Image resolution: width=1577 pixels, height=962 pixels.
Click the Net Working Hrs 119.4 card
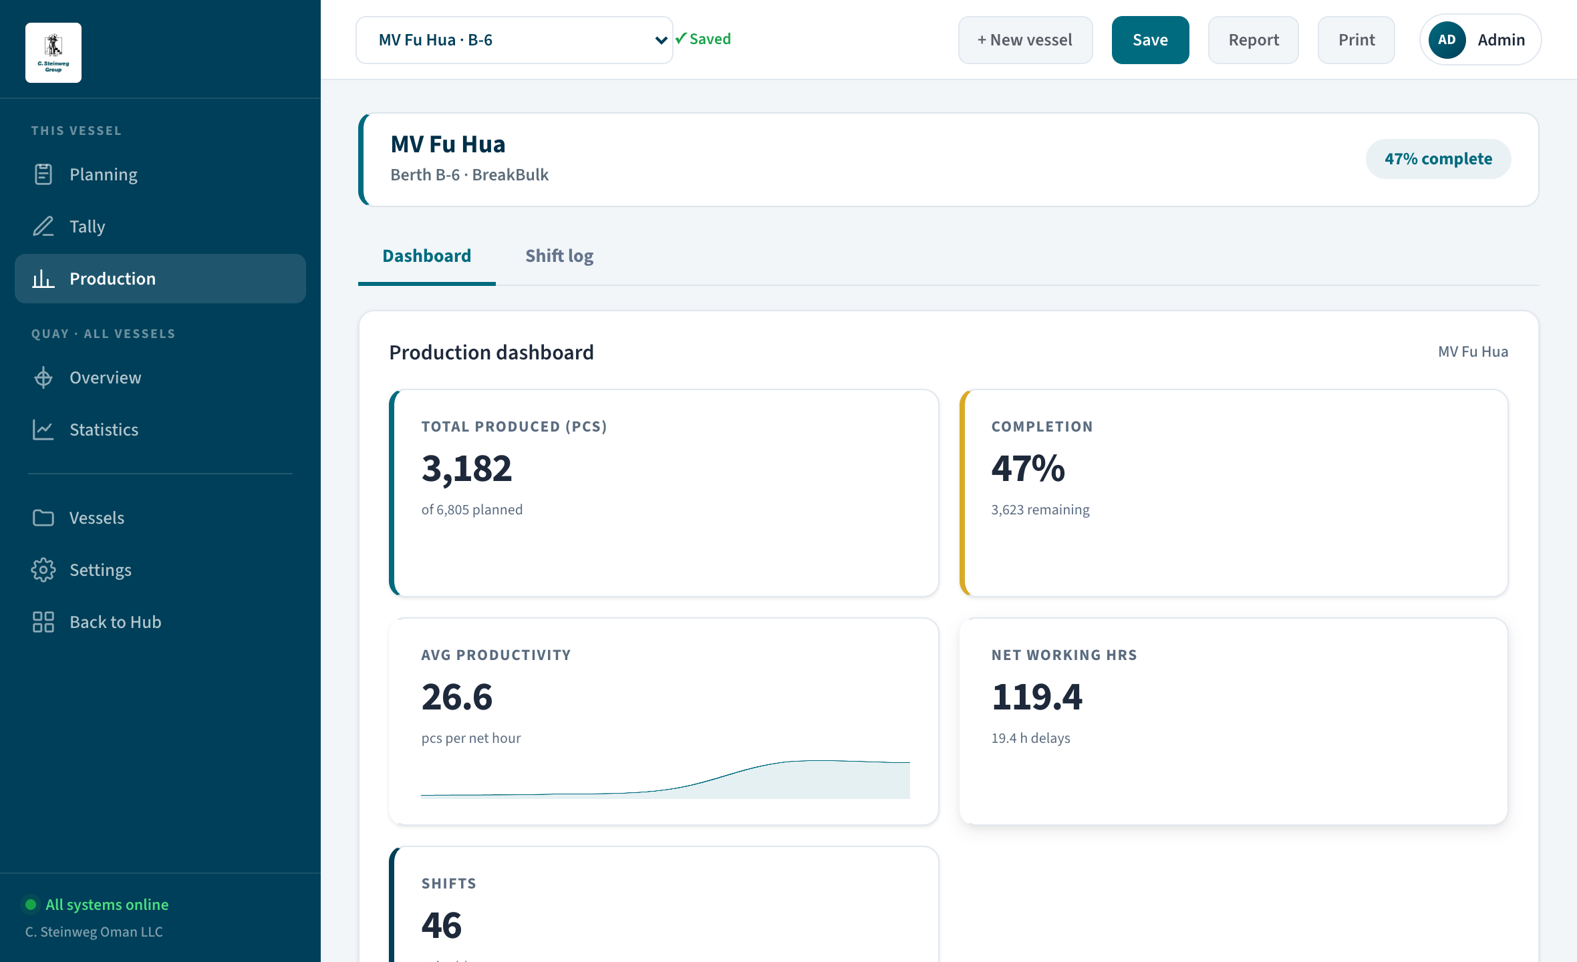coord(1234,721)
